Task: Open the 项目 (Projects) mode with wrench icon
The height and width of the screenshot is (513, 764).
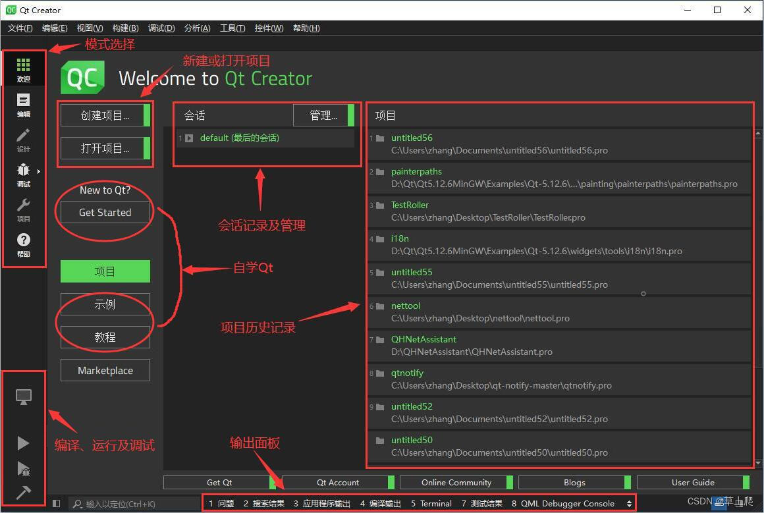Action: coord(24,210)
